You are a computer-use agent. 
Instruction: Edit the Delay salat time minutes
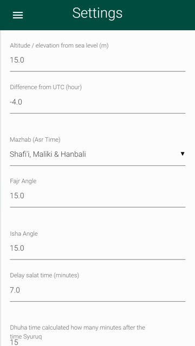[97, 290]
